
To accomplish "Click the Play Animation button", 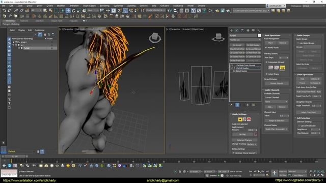I will pos(259,171).
